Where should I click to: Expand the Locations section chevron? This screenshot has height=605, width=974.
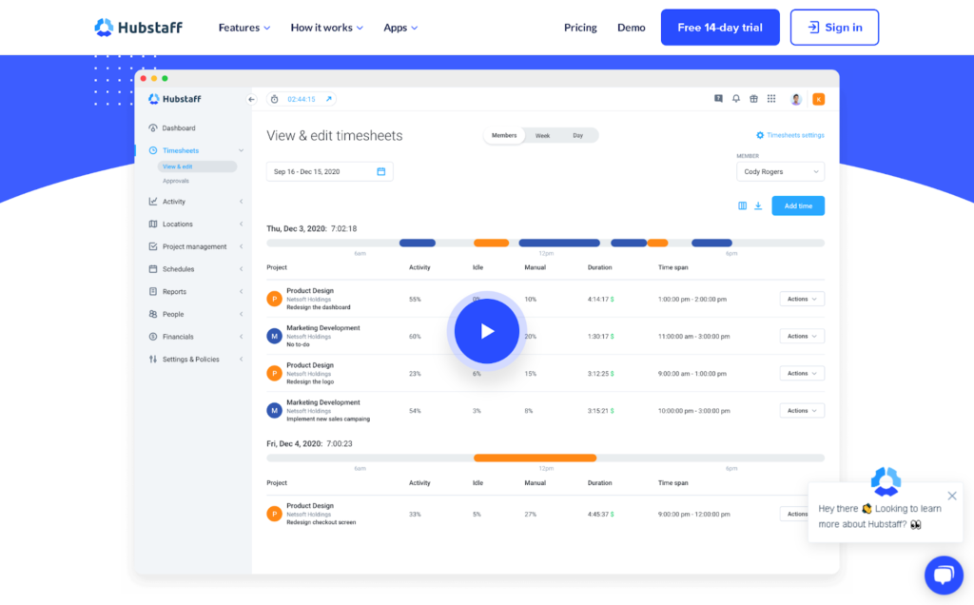[241, 224]
